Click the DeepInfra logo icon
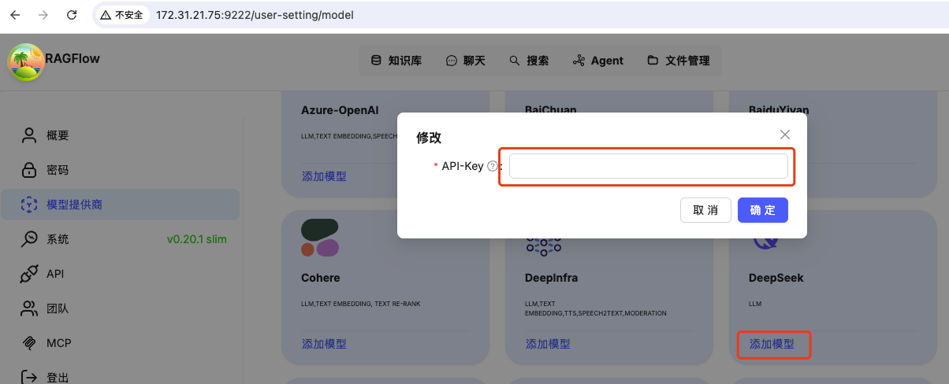Screen dimensions: 949x384 coord(544,246)
